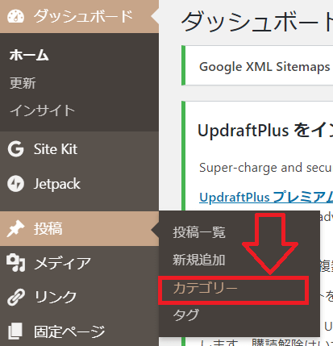Click the 投稿 pushpin icon
The image size is (333, 346).
pyautogui.click(x=15, y=228)
